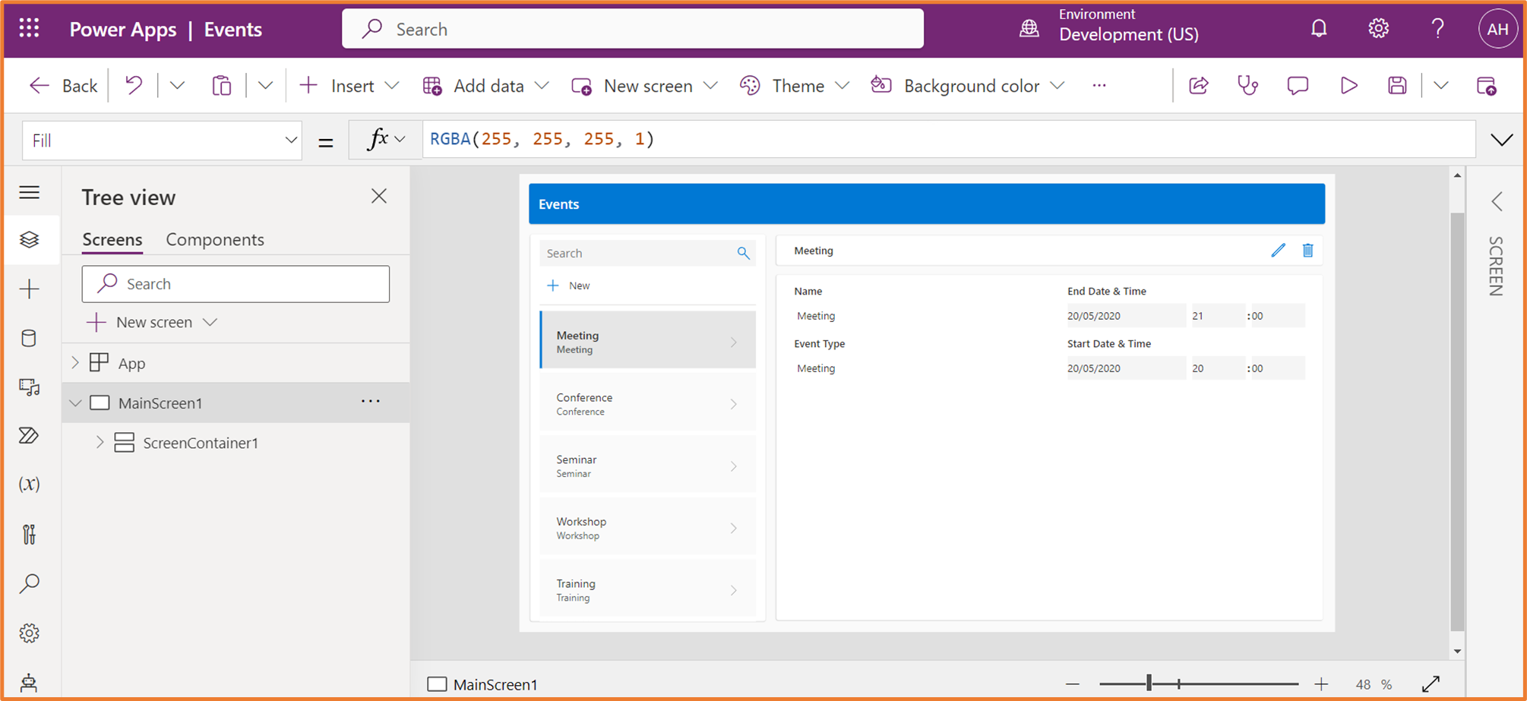Select the Data sources icon
This screenshot has height=701, width=1527.
pyautogui.click(x=30, y=338)
